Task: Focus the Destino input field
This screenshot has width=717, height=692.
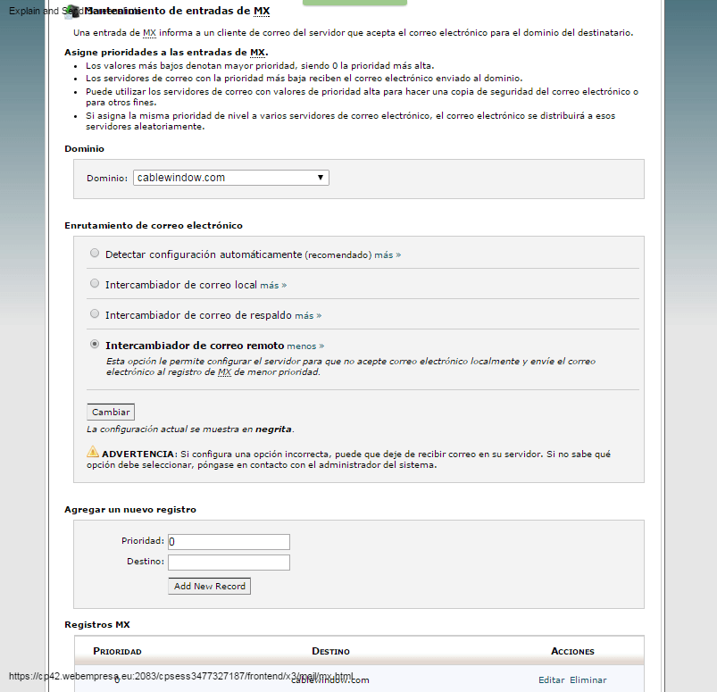Action: pos(229,563)
